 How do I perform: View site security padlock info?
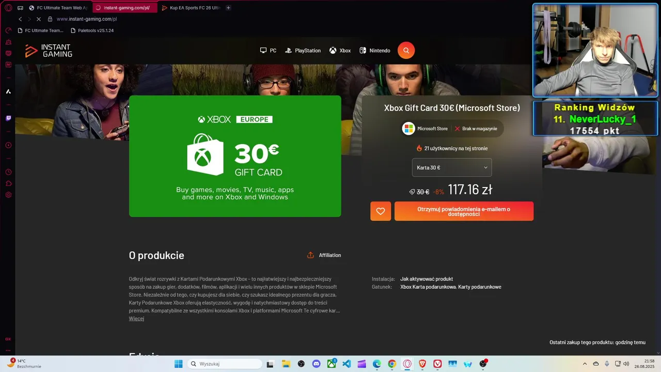[50, 19]
